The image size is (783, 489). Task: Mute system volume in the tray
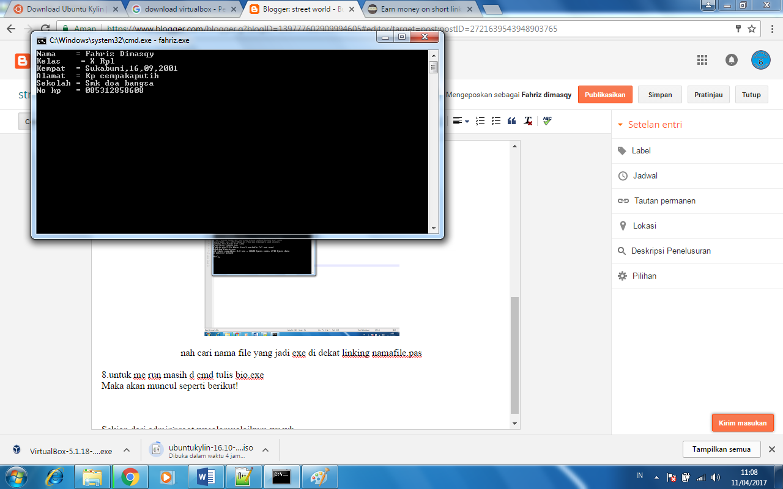(x=716, y=476)
